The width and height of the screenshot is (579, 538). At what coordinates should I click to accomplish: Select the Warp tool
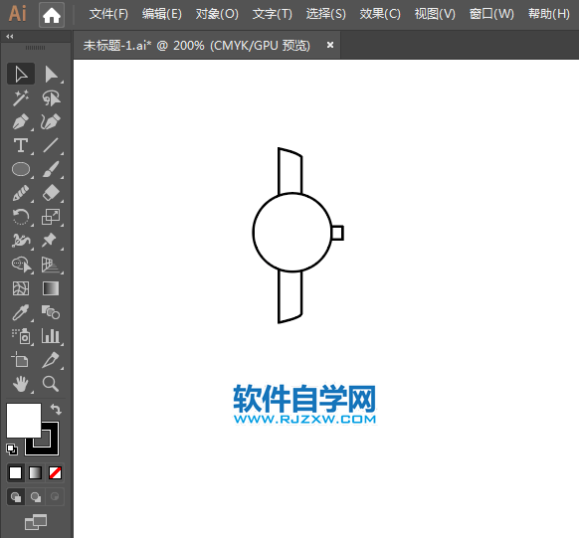coord(21,241)
